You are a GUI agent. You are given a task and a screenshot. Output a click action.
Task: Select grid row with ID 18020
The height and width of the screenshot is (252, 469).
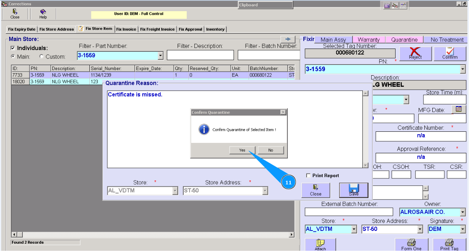pyautogui.click(x=57, y=82)
